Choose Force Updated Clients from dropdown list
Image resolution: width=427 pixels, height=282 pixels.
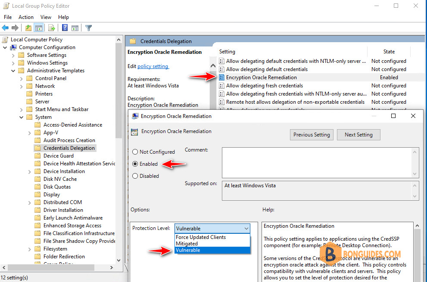[x=212, y=237]
